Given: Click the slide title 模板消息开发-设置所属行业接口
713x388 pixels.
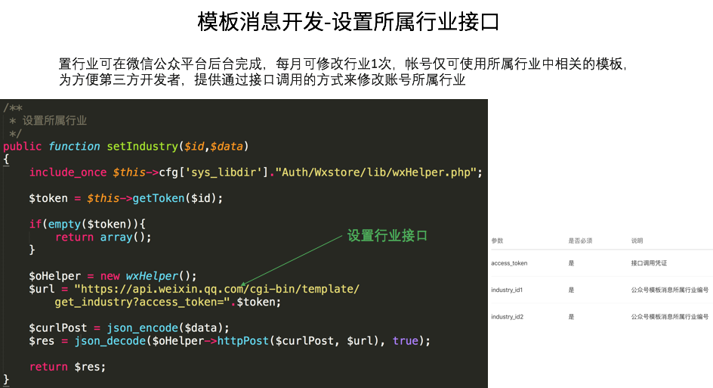Looking at the screenshot, I should coord(348,21).
